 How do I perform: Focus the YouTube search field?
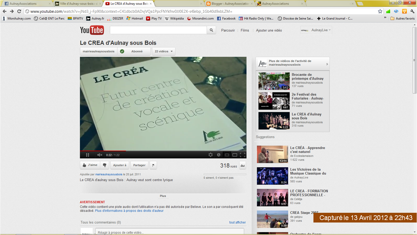pos(159,30)
